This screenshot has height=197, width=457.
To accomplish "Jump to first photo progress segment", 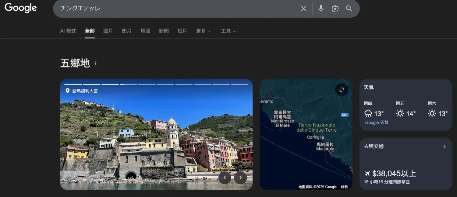I will 73,84.
